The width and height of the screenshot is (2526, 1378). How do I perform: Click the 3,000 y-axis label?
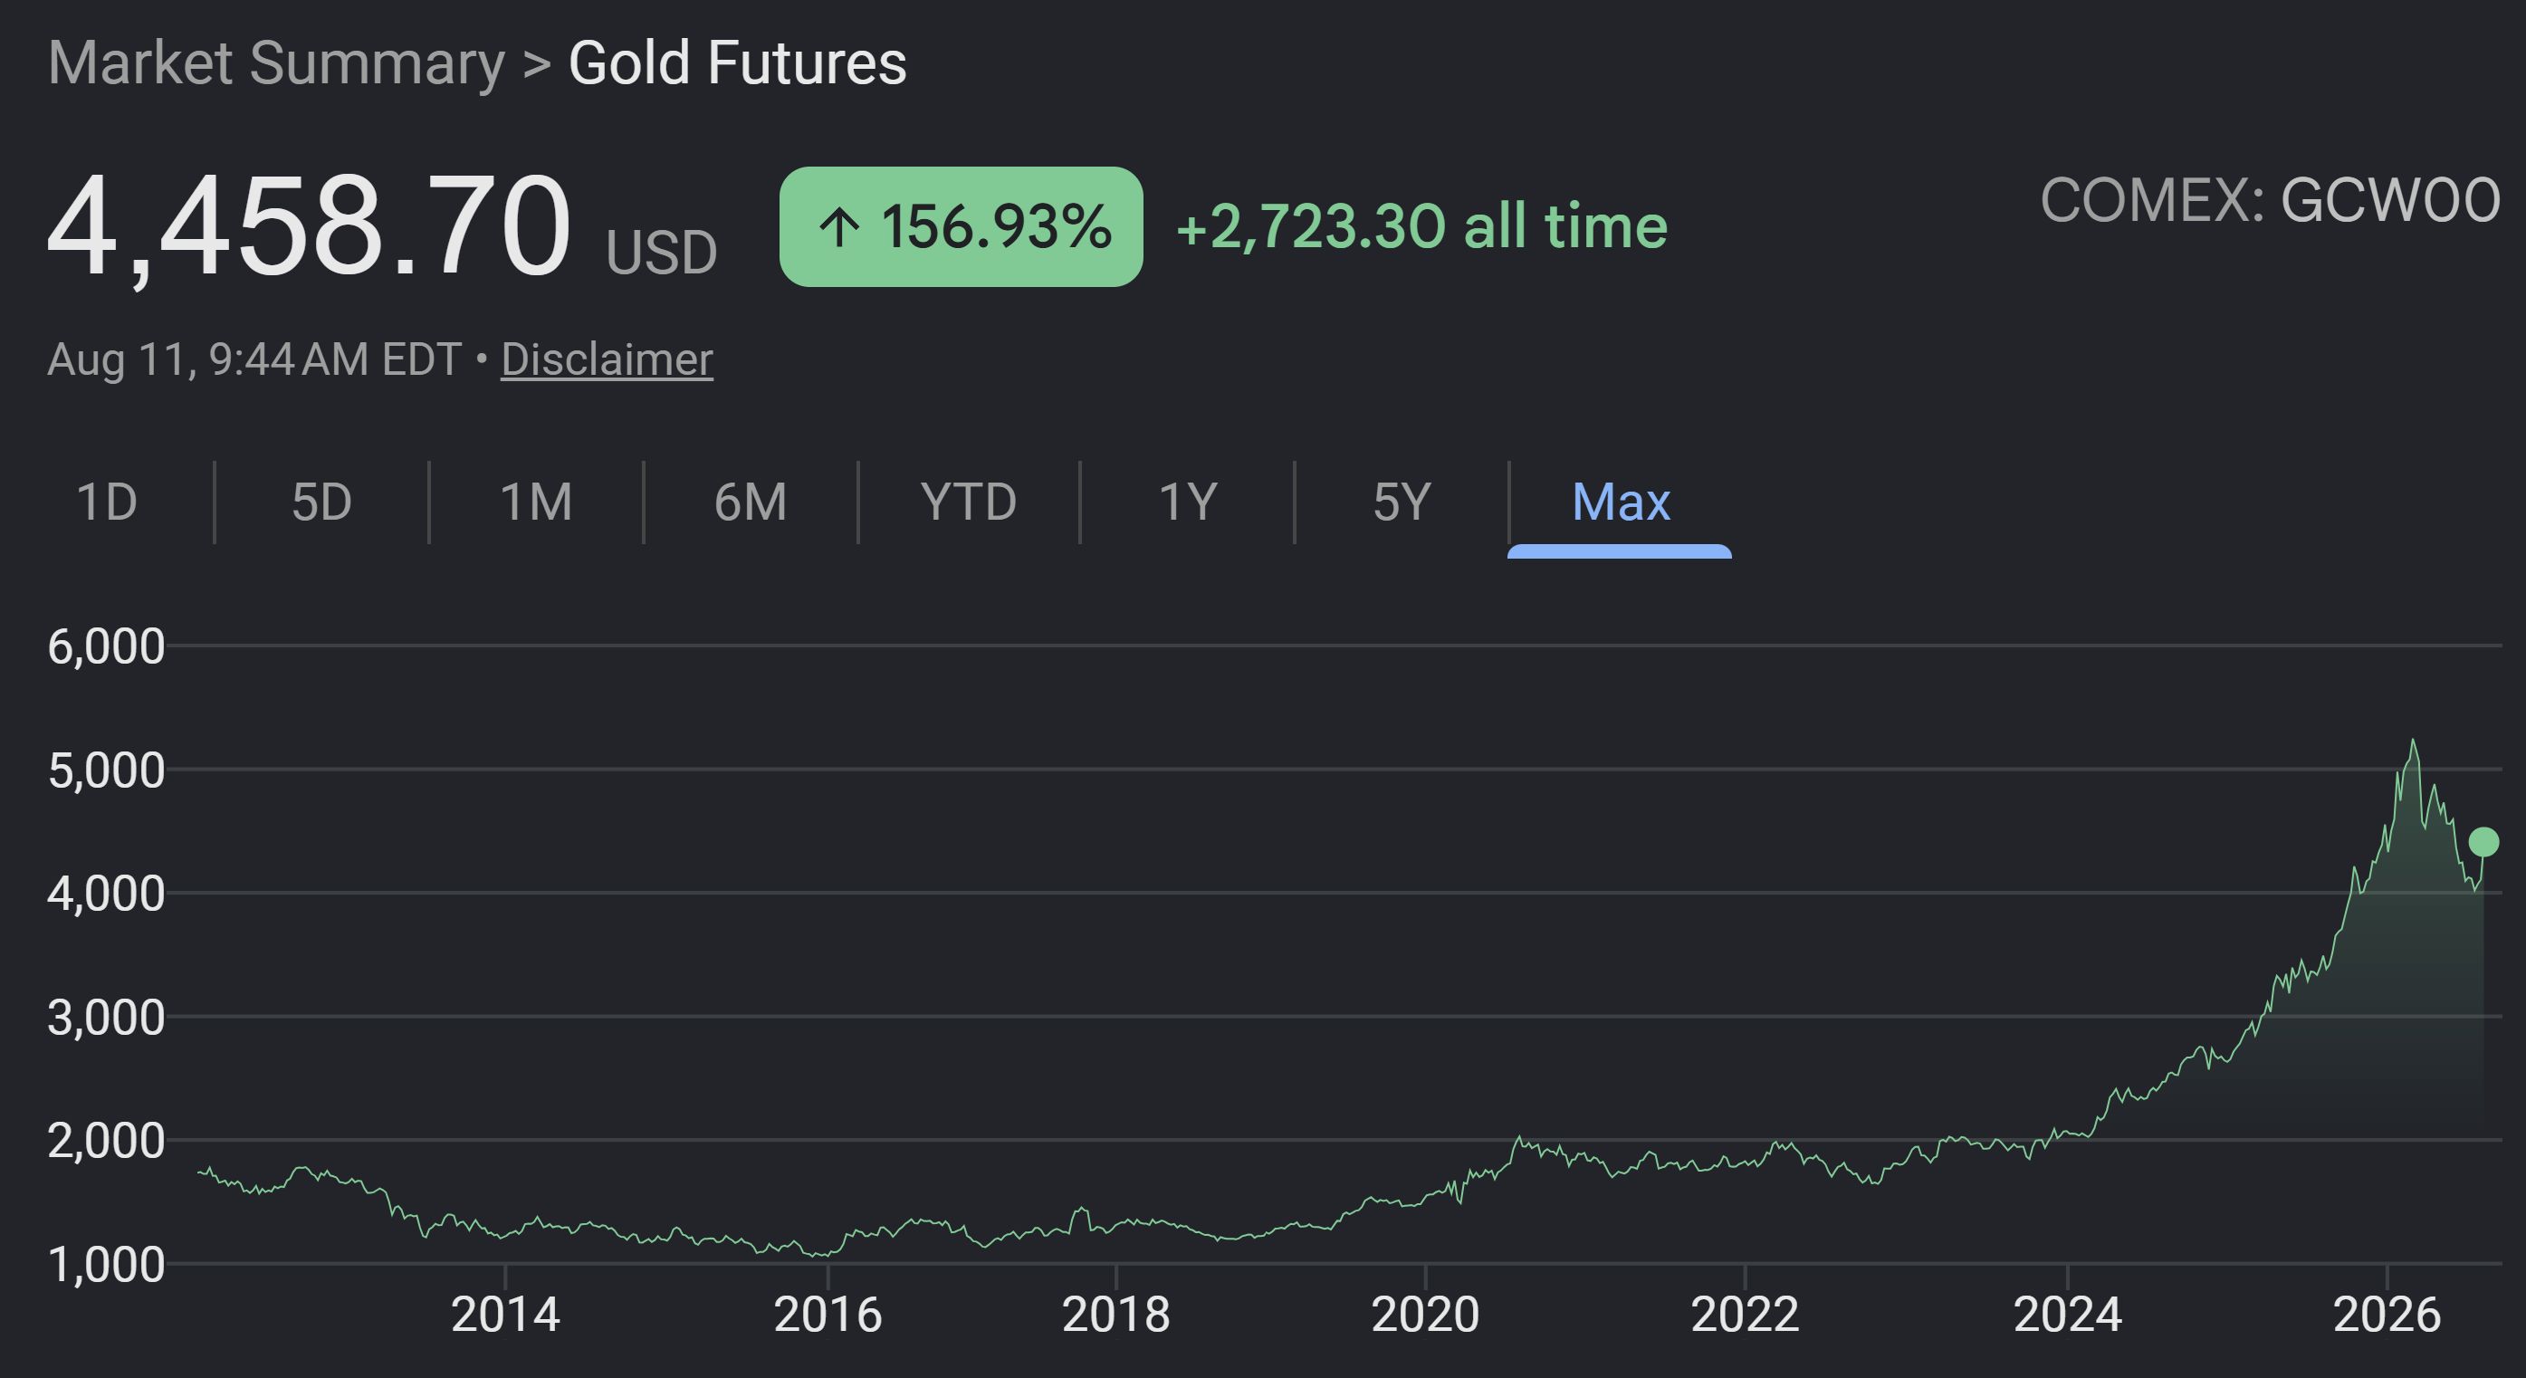point(106,1017)
